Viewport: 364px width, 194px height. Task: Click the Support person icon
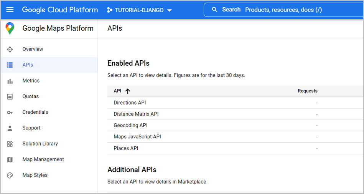10,128
